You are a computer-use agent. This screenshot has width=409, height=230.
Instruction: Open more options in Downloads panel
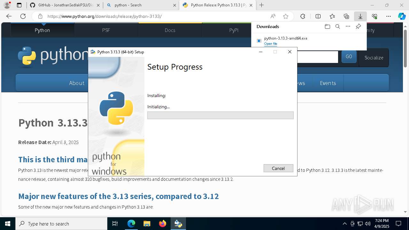coord(348,27)
